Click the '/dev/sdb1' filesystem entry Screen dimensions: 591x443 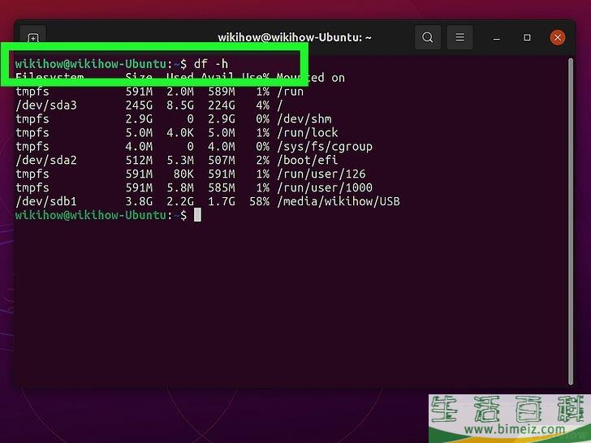46,201
